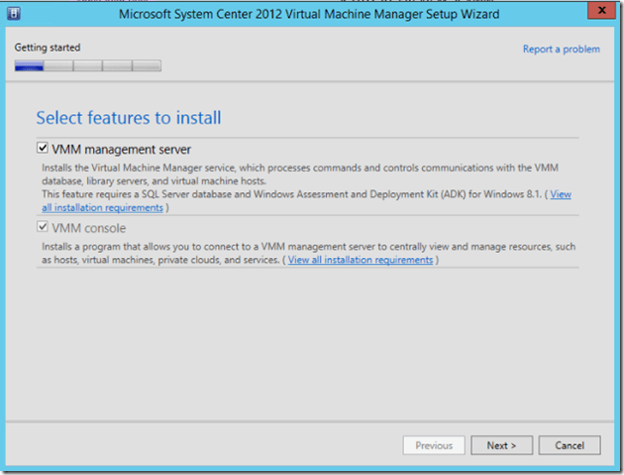The height and width of the screenshot is (475, 624).
Task: Click the VMM console label text
Action: point(89,229)
